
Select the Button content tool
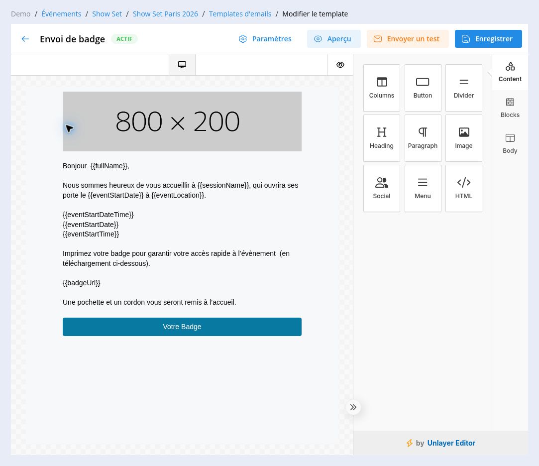(423, 88)
